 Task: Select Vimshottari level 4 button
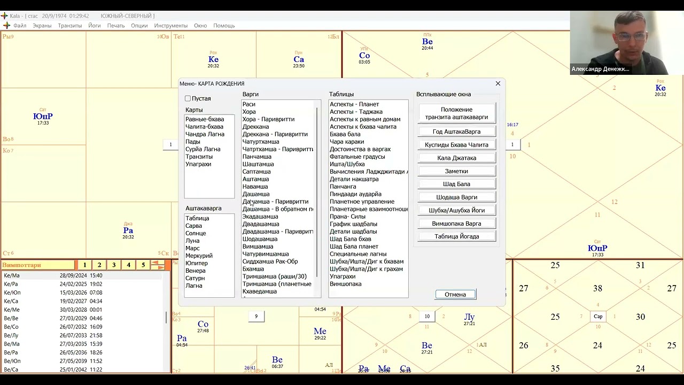pyautogui.click(x=128, y=265)
